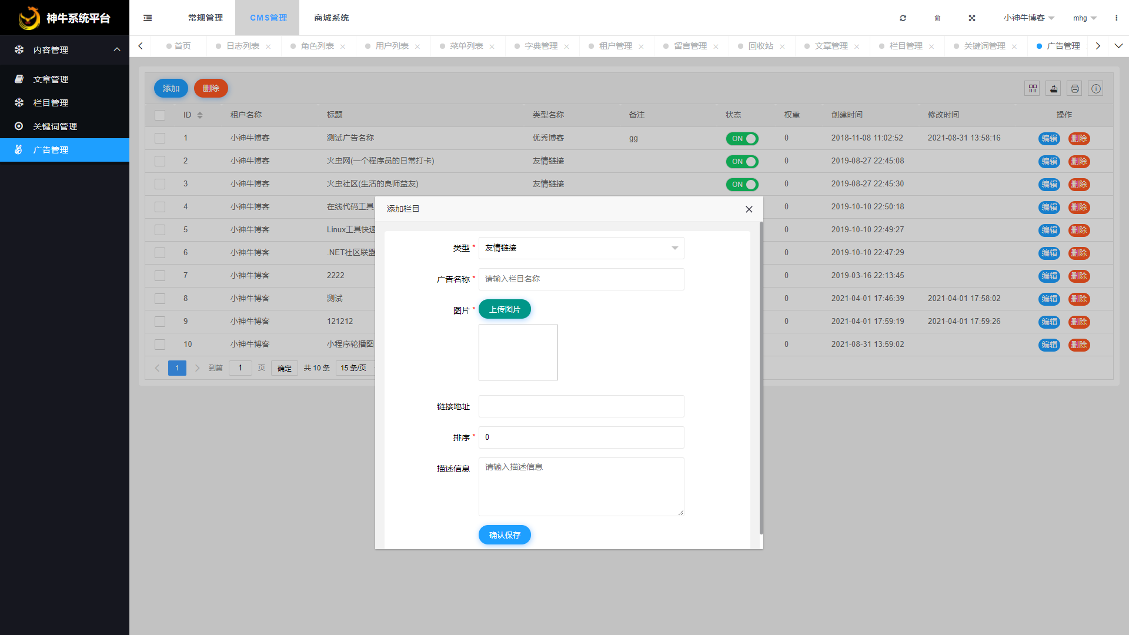Collapse the sidebar using the hamburger icon
Screen dimensions: 1129x635
(x=148, y=18)
